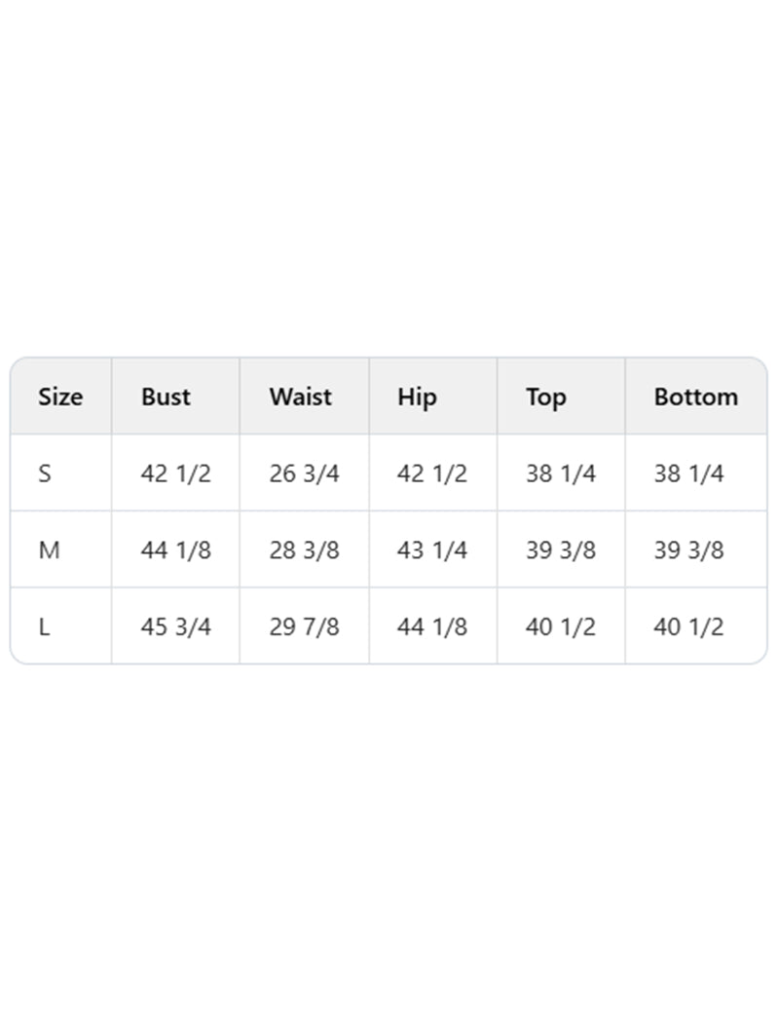Viewport: 779px width, 1023px height.
Task: Click the M waist value 28 3/8
Action: point(305,550)
